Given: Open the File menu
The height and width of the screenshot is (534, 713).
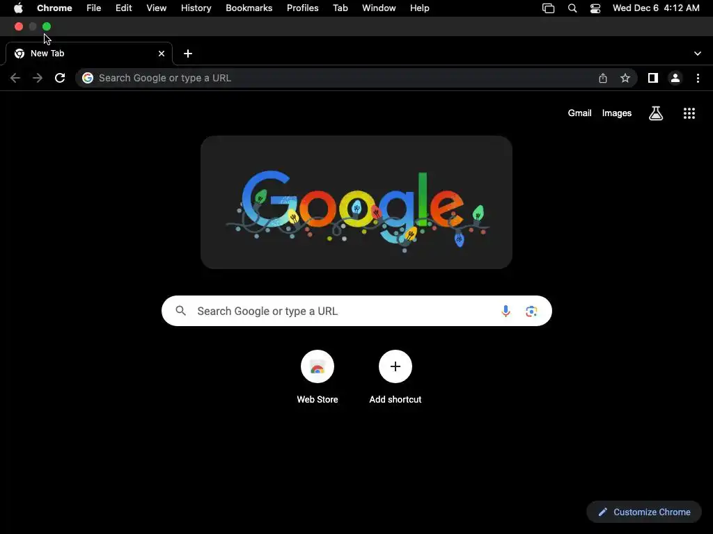Looking at the screenshot, I should coord(94,8).
